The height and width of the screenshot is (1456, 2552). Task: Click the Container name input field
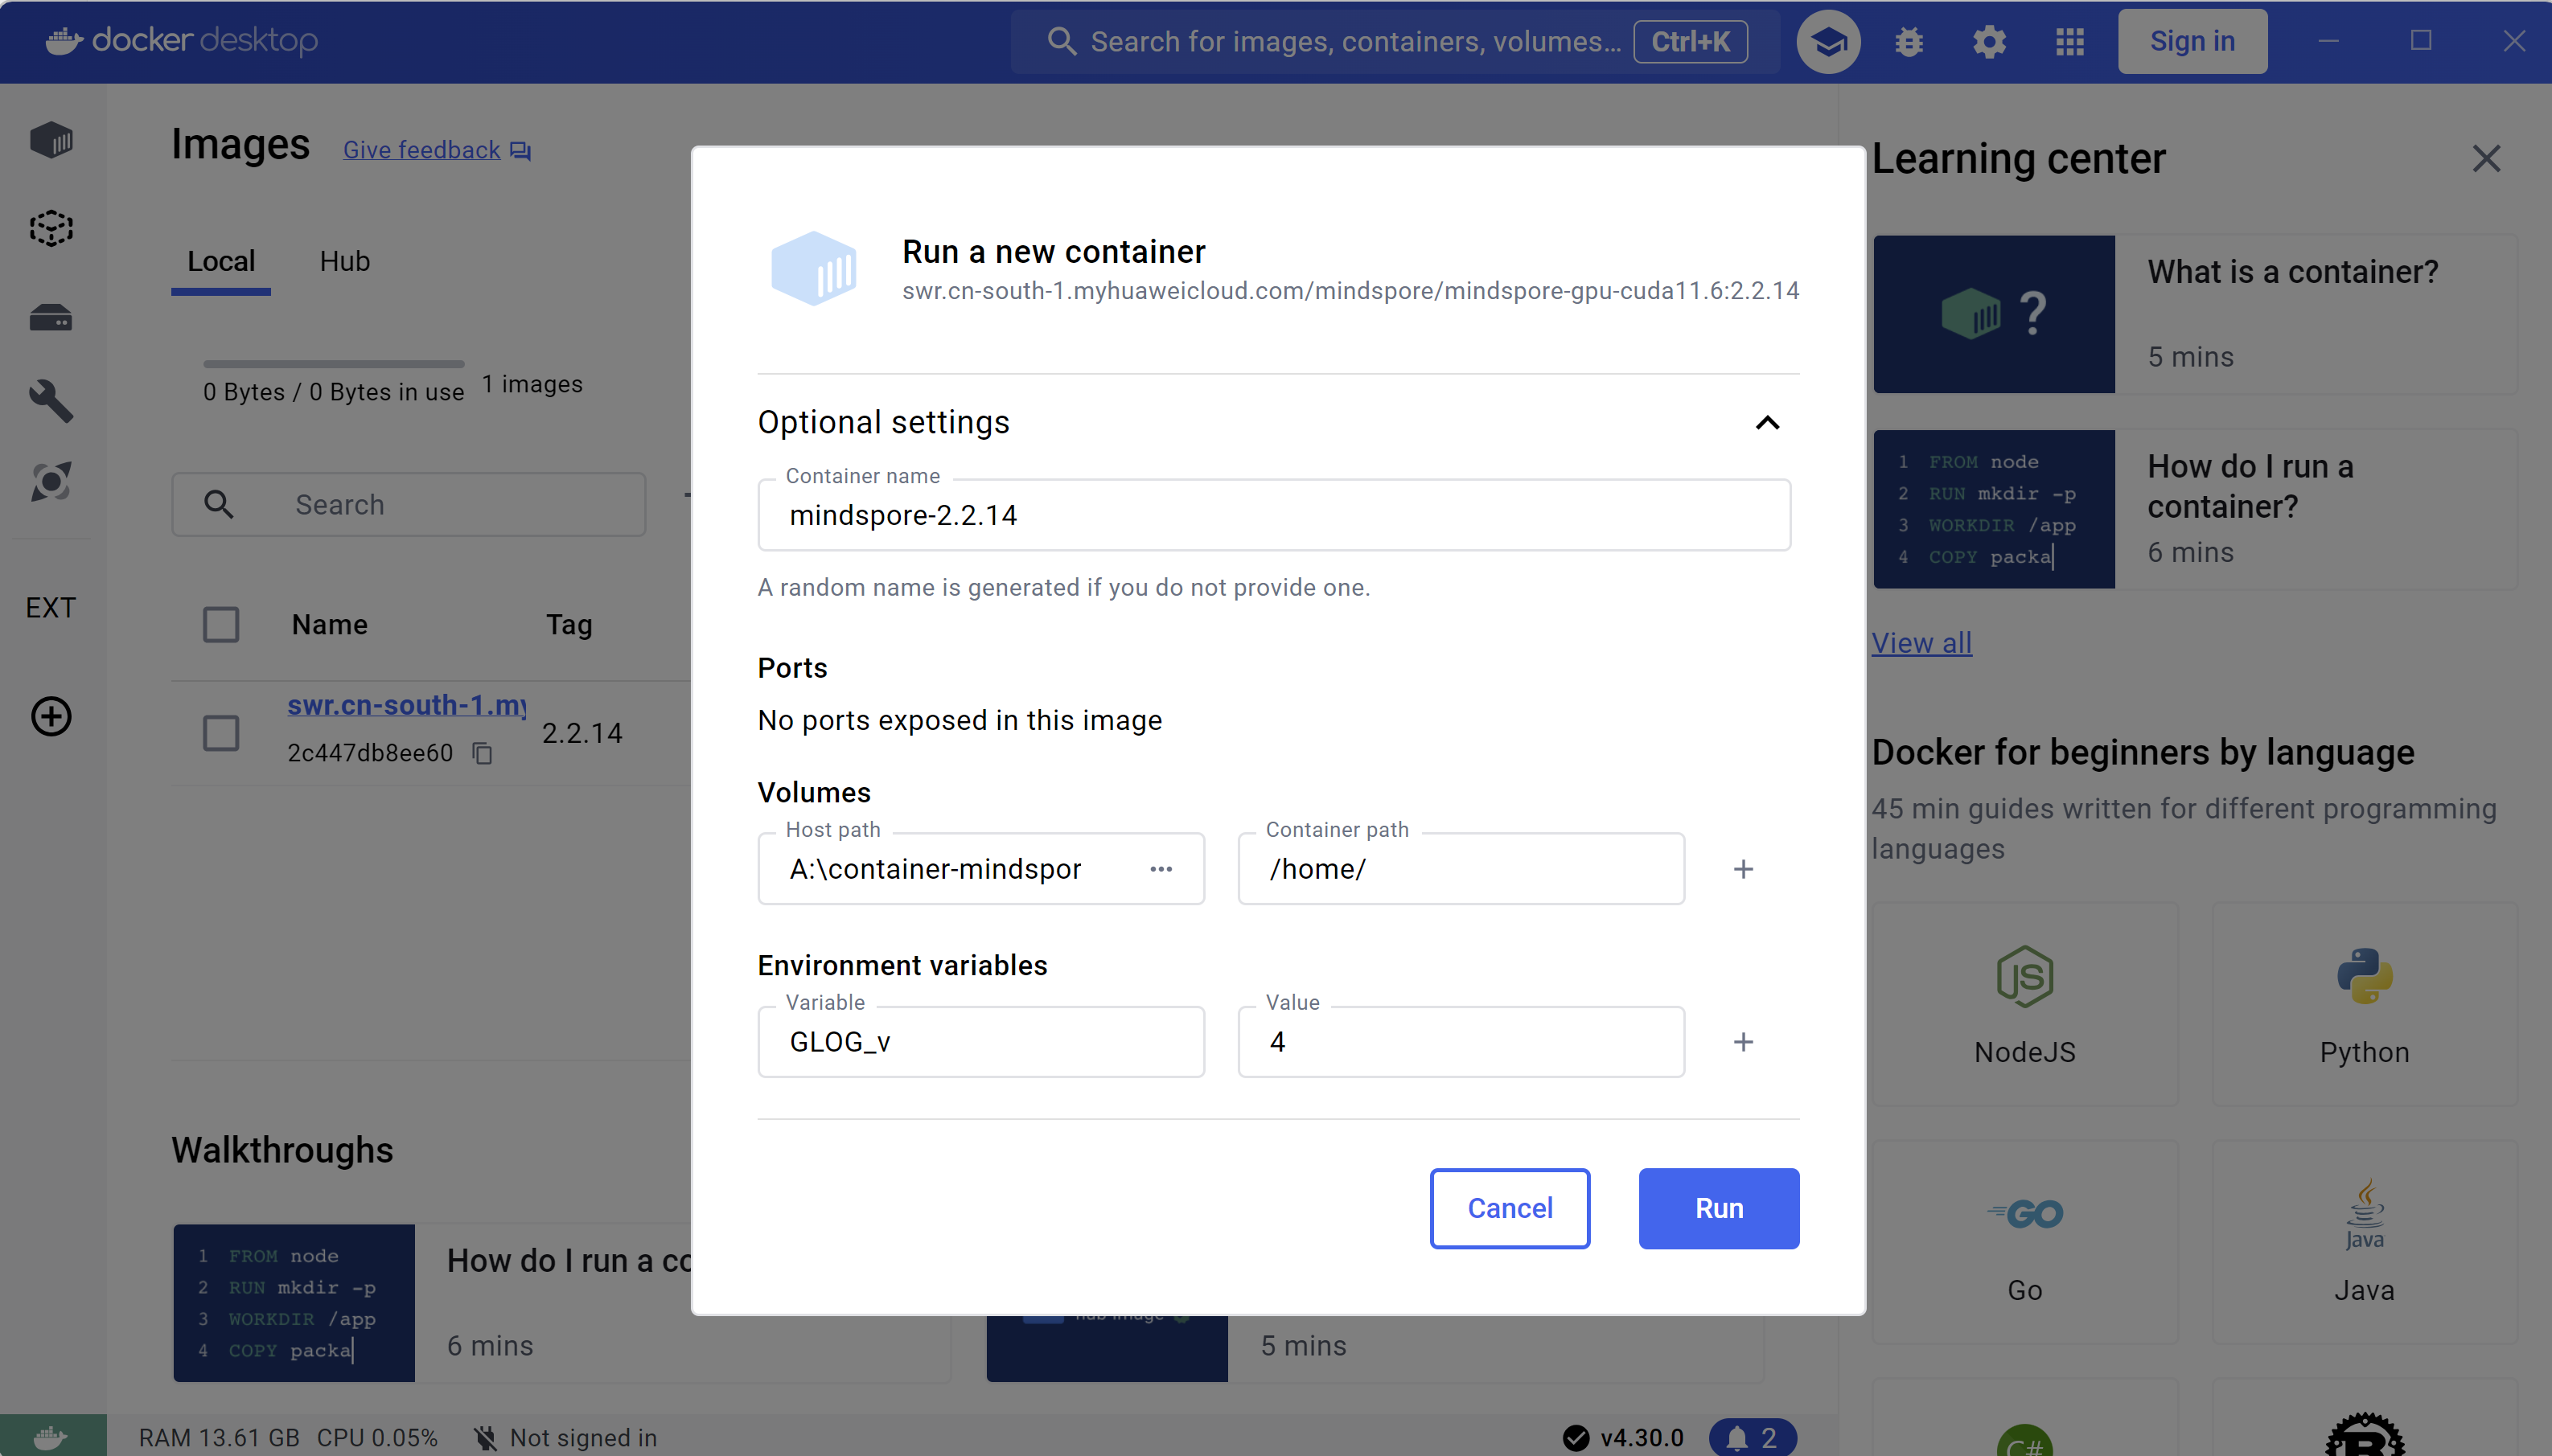click(x=1272, y=515)
